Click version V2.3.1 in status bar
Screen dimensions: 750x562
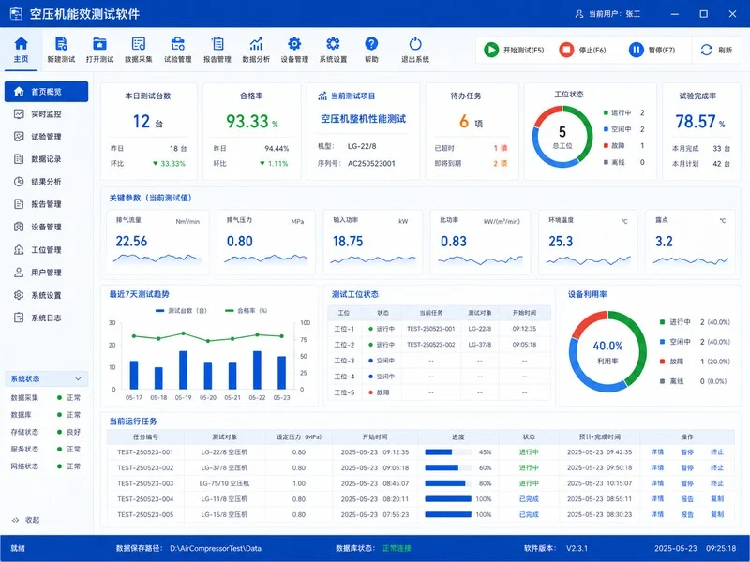(x=577, y=548)
